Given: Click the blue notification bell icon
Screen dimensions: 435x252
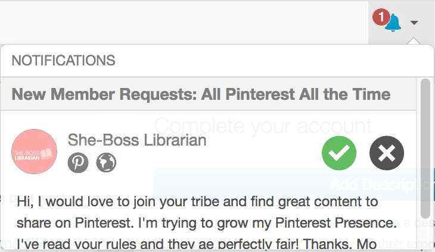Looking at the screenshot, I should pyautogui.click(x=393, y=23).
